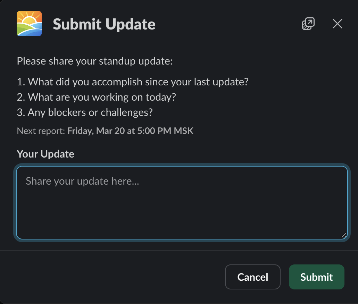Click the "Your Update" field label
Viewport: 358px width, 304px height.
(x=45, y=154)
